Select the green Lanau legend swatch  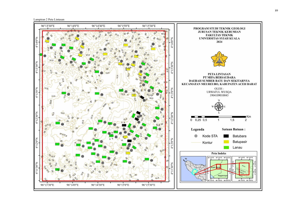pos(226,147)
